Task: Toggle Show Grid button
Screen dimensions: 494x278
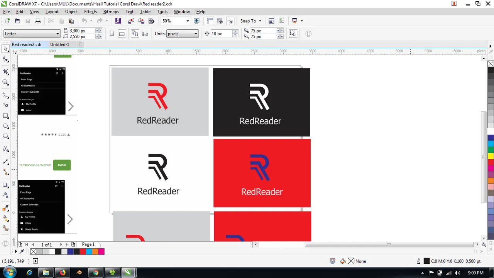Action: [220, 21]
